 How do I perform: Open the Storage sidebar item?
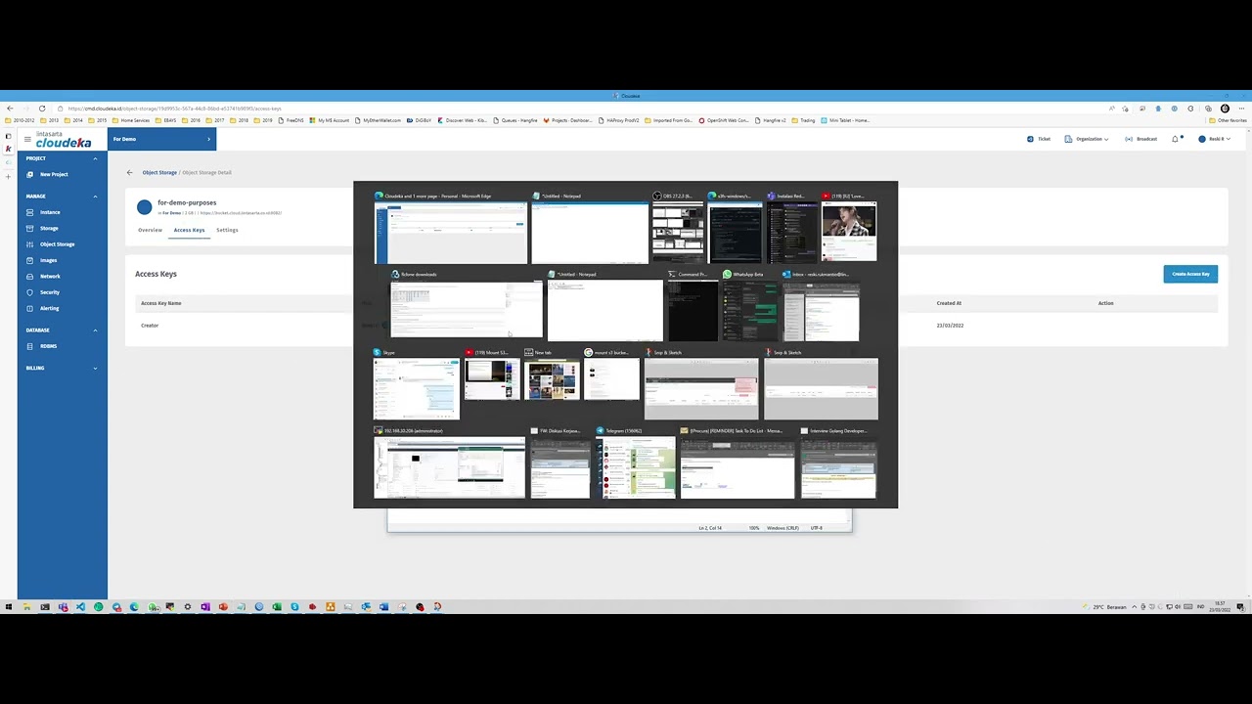(49, 228)
